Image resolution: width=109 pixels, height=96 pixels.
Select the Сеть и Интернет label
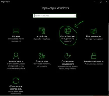point(68,36)
